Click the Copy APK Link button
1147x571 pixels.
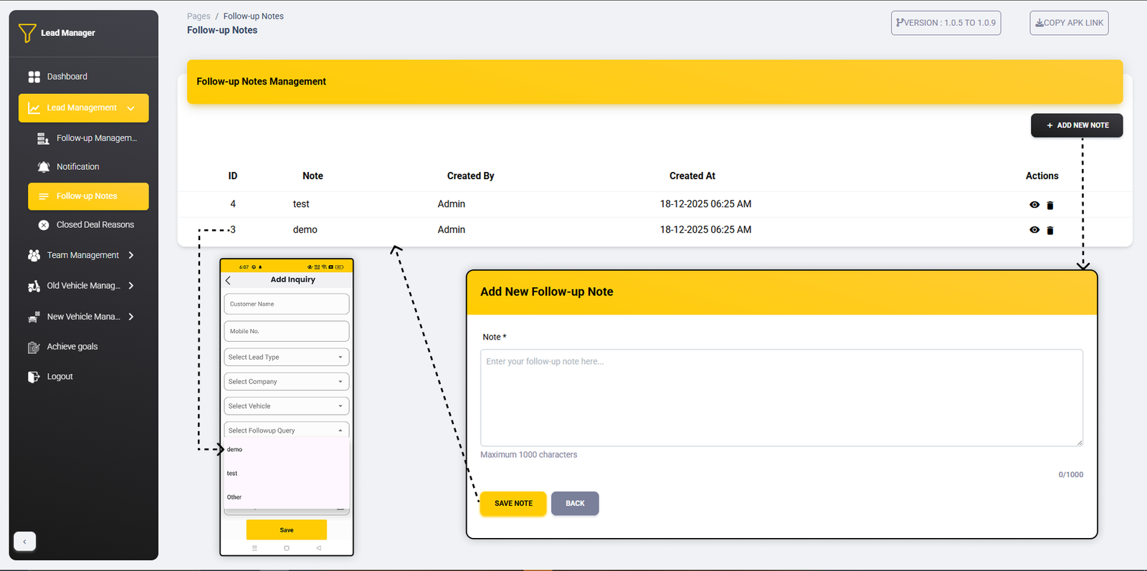(x=1068, y=23)
